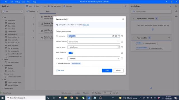This screenshot has height=100, width=179.
Task: Open the More info link
Action: click(86, 25)
